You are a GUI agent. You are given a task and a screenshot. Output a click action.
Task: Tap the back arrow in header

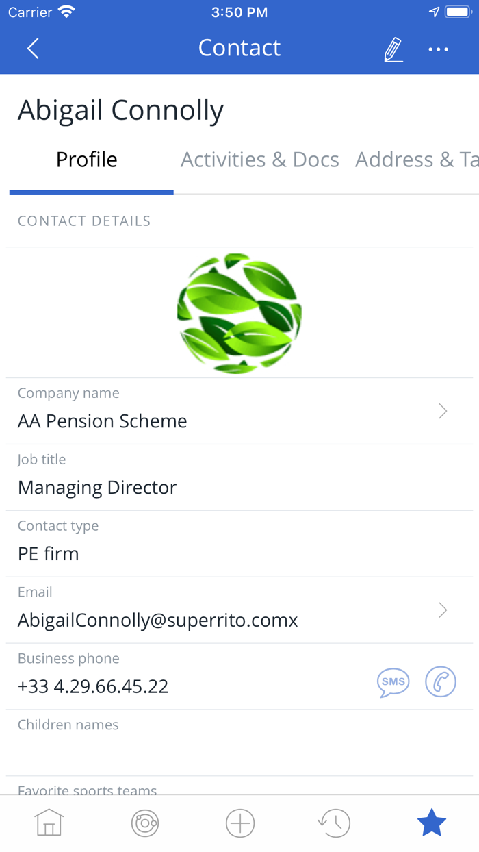tap(33, 48)
